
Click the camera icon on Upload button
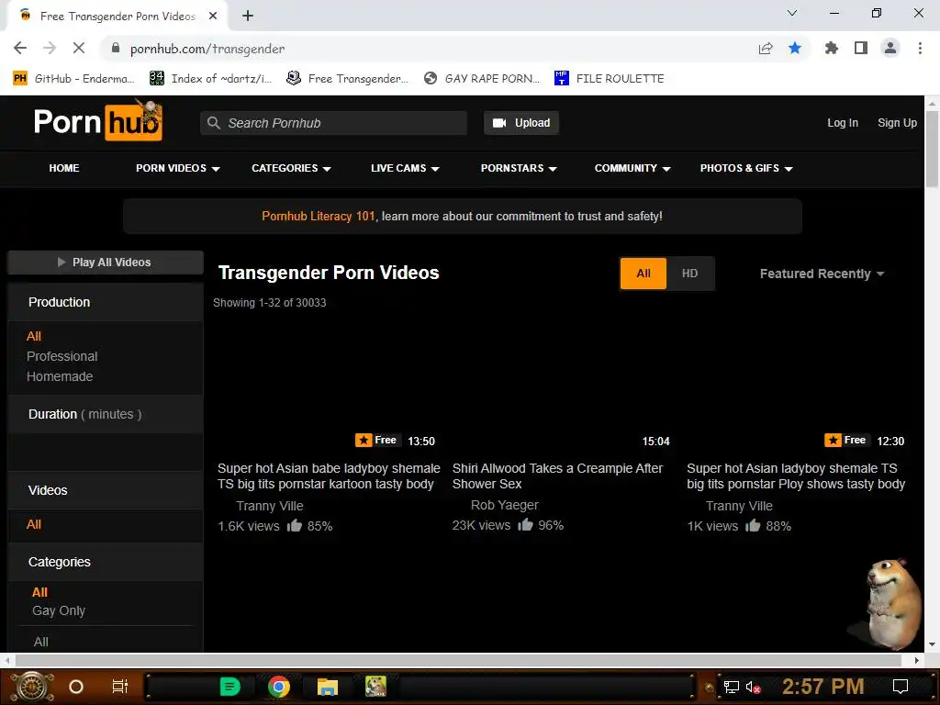tap(499, 123)
